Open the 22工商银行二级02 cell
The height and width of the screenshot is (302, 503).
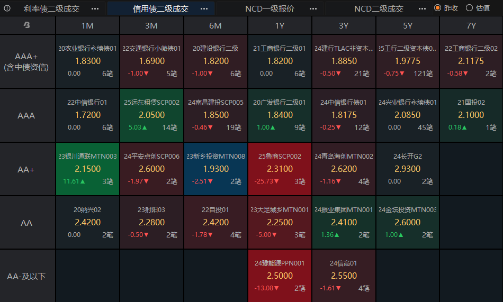point(471,61)
